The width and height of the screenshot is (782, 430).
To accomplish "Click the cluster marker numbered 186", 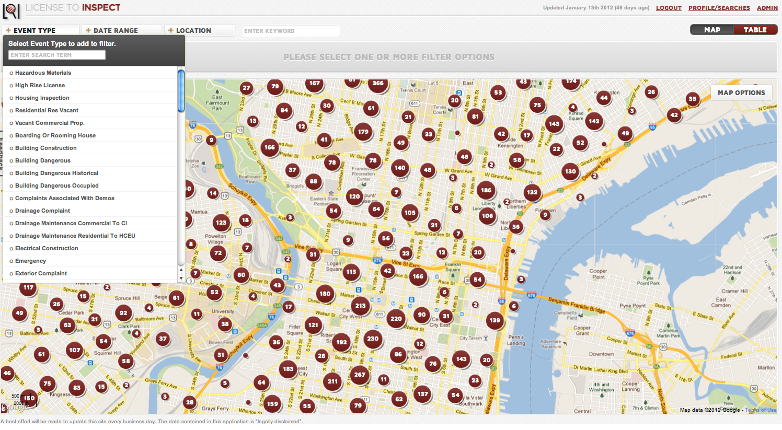I will pos(486,191).
